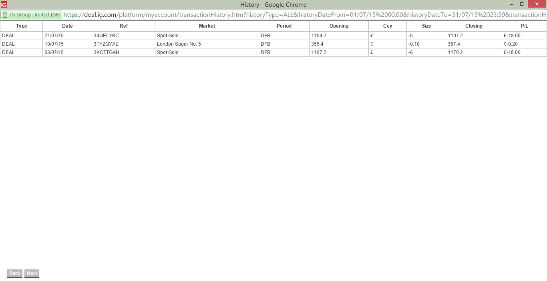Click the Size column header
This screenshot has width=547, height=281.
point(426,26)
